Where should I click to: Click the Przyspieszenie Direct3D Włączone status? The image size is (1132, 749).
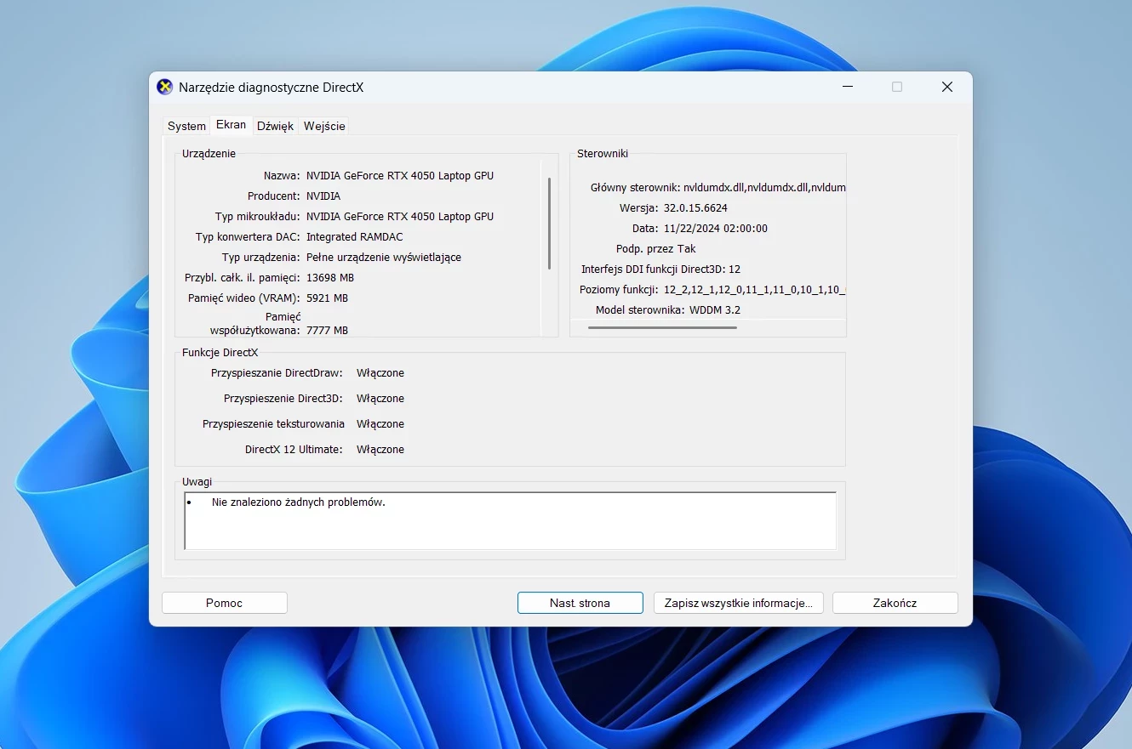pyautogui.click(x=380, y=399)
